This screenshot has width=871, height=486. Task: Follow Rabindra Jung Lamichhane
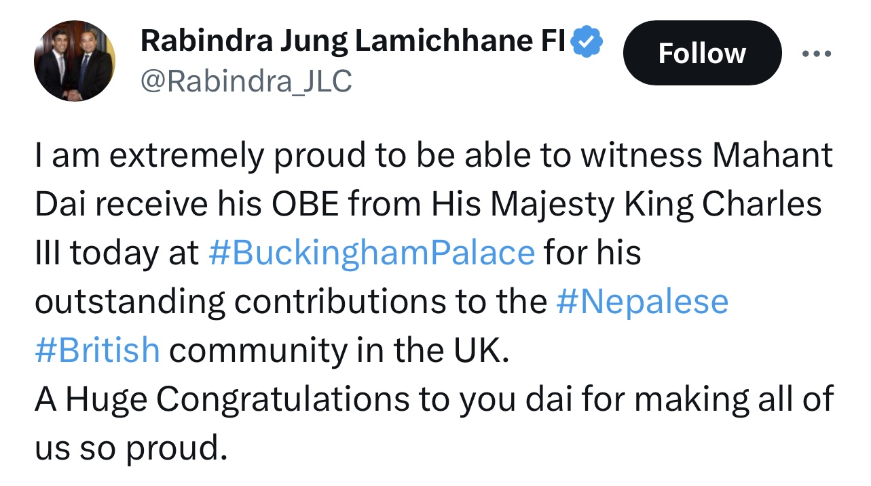coord(701,54)
